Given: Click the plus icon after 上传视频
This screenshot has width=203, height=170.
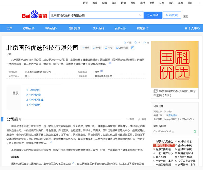Looking at the screenshot, I should coord(132,48).
